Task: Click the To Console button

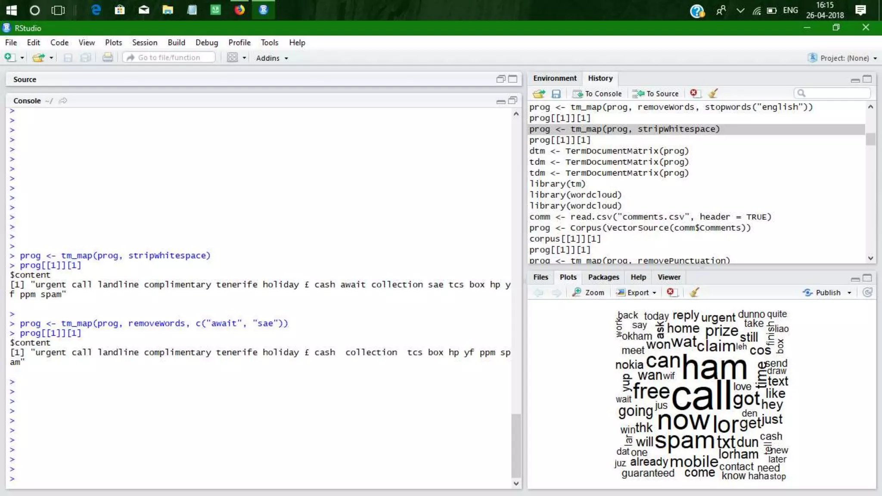Action: coord(597,93)
